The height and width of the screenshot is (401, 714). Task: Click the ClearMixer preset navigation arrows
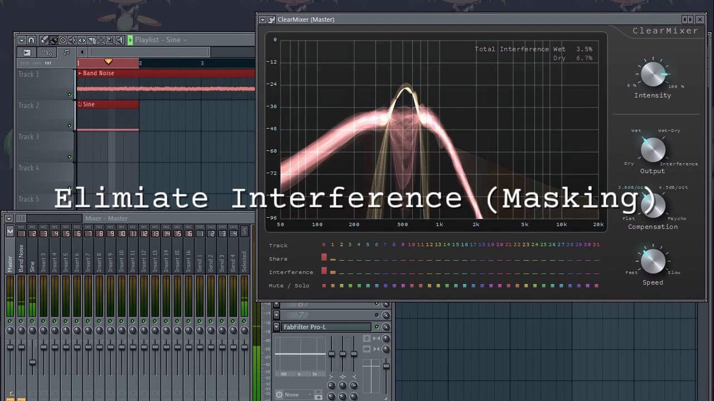click(x=688, y=19)
